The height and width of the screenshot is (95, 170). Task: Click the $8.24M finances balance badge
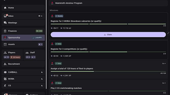pyautogui.click(x=39, y=31)
